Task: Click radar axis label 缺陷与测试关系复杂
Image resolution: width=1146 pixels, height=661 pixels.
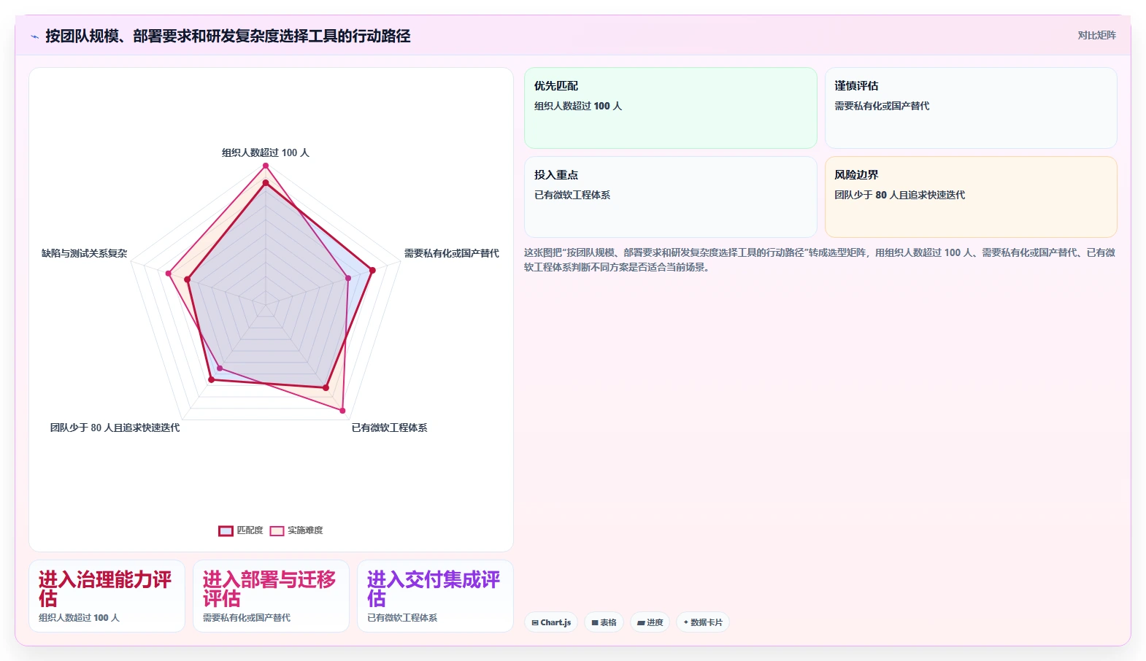Action: point(85,253)
